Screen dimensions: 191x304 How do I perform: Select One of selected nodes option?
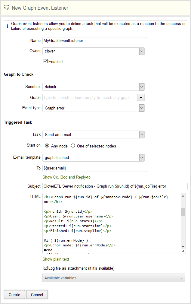pyautogui.click(x=73, y=146)
